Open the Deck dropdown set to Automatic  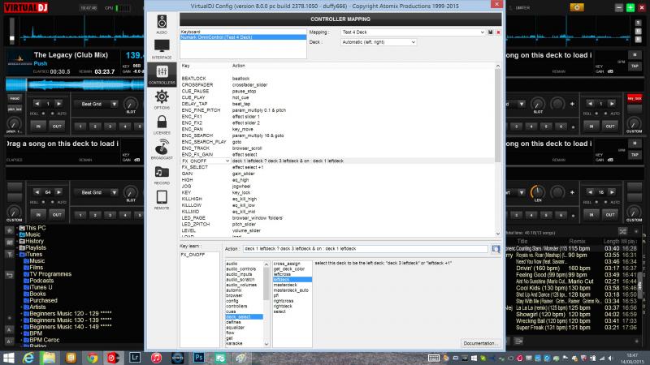(379, 42)
